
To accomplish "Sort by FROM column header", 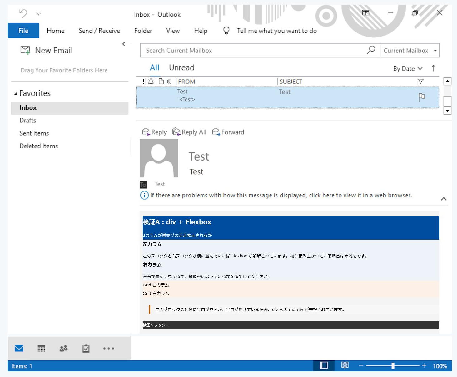I will click(187, 82).
